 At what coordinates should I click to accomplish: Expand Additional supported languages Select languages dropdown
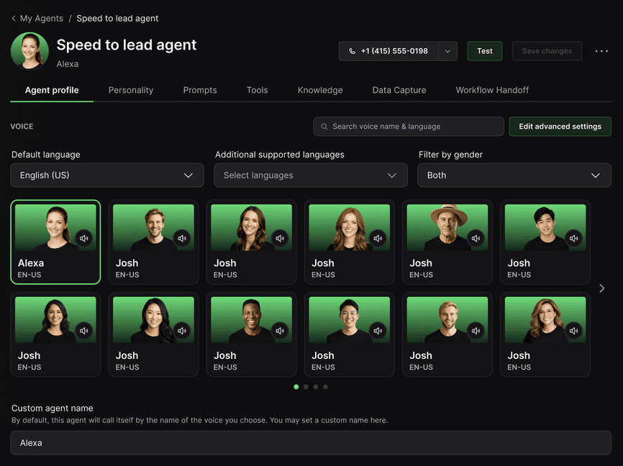pos(311,175)
